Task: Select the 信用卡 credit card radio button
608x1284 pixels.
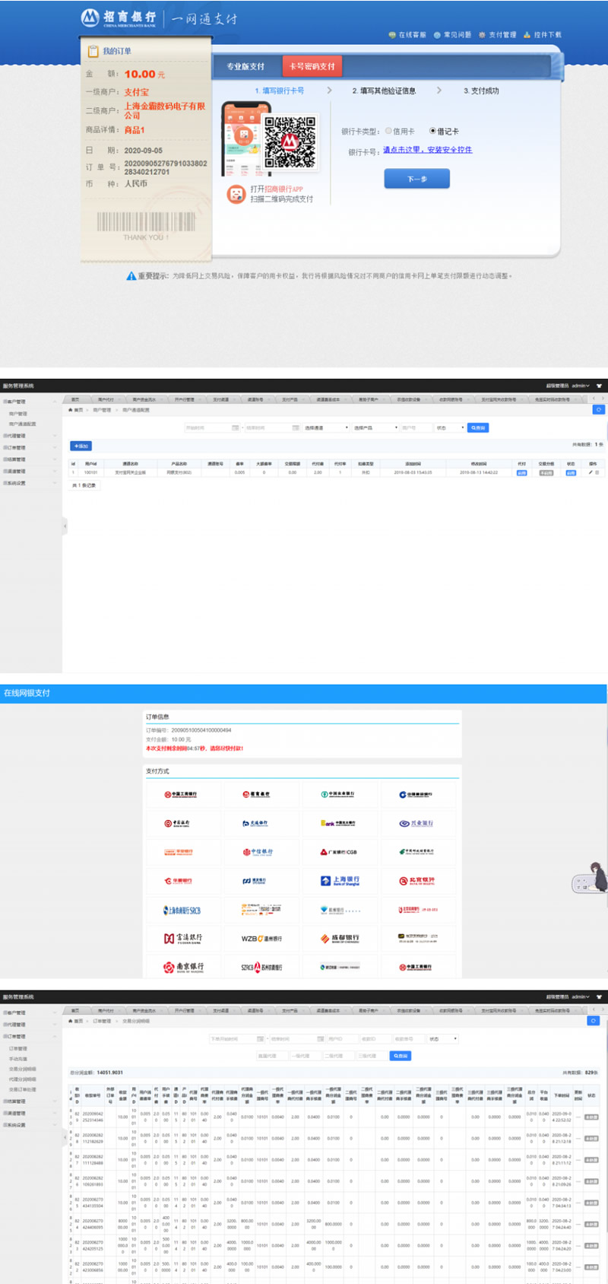Action: click(388, 131)
